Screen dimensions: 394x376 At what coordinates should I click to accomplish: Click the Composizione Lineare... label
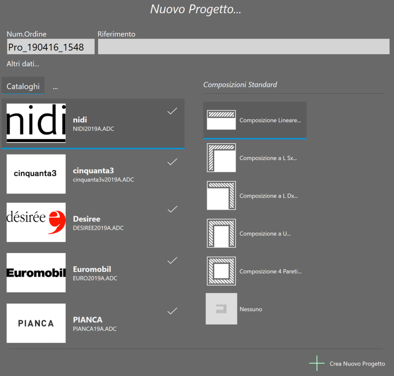click(270, 120)
